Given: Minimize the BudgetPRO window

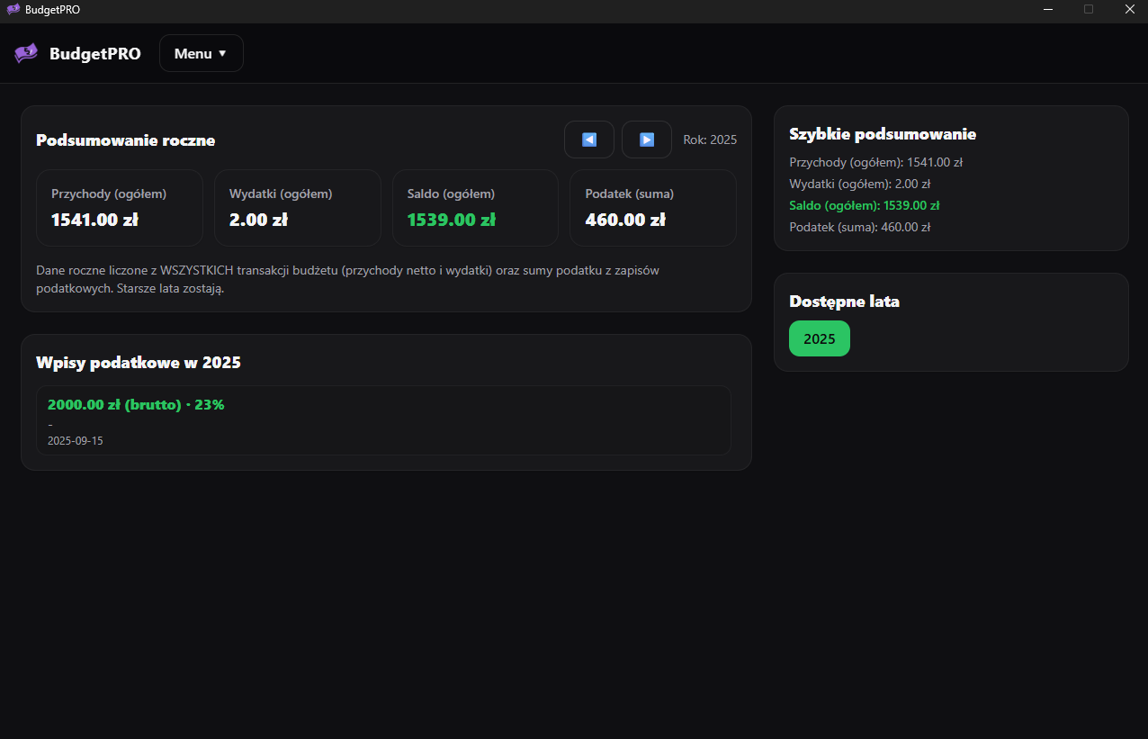Looking at the screenshot, I should [1048, 9].
